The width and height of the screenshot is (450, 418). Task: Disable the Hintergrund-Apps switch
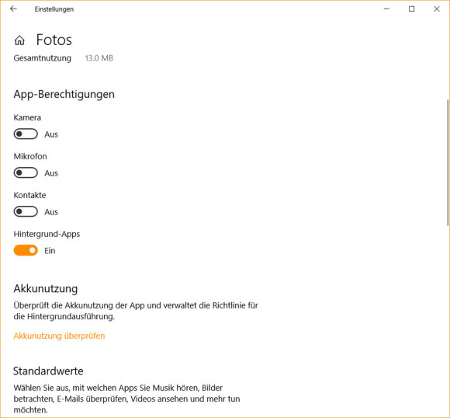26,250
